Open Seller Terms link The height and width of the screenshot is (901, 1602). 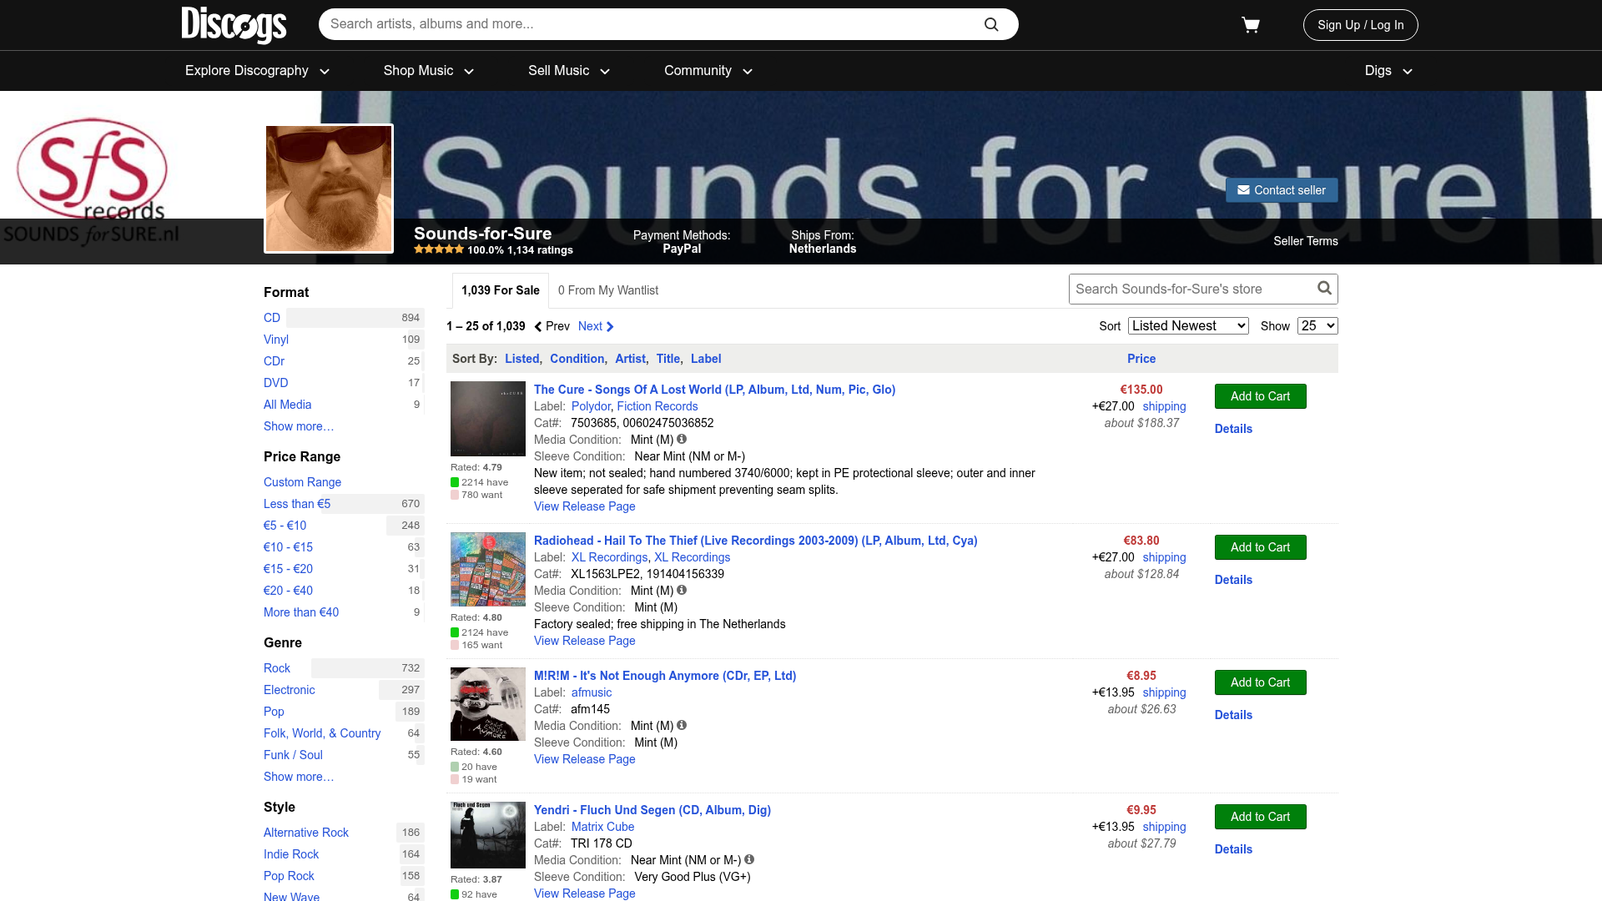[1306, 241]
